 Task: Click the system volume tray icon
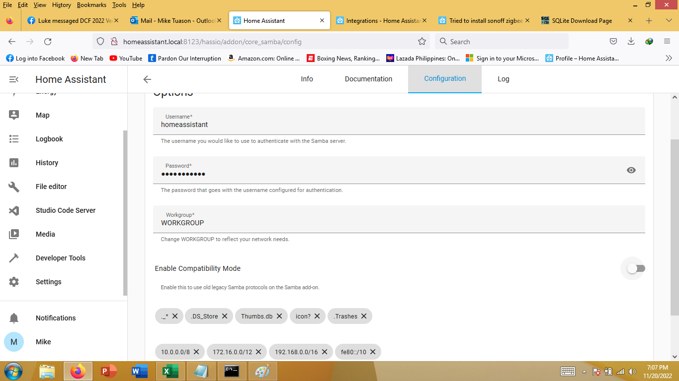click(x=632, y=372)
